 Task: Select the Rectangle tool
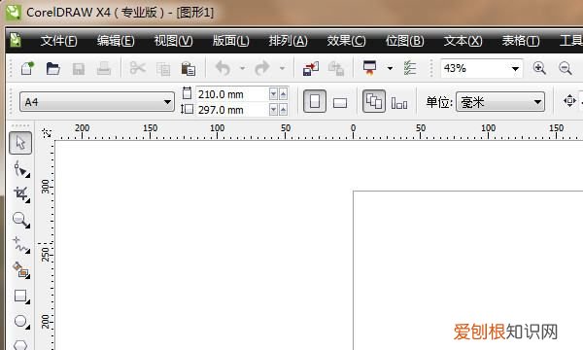(21, 297)
